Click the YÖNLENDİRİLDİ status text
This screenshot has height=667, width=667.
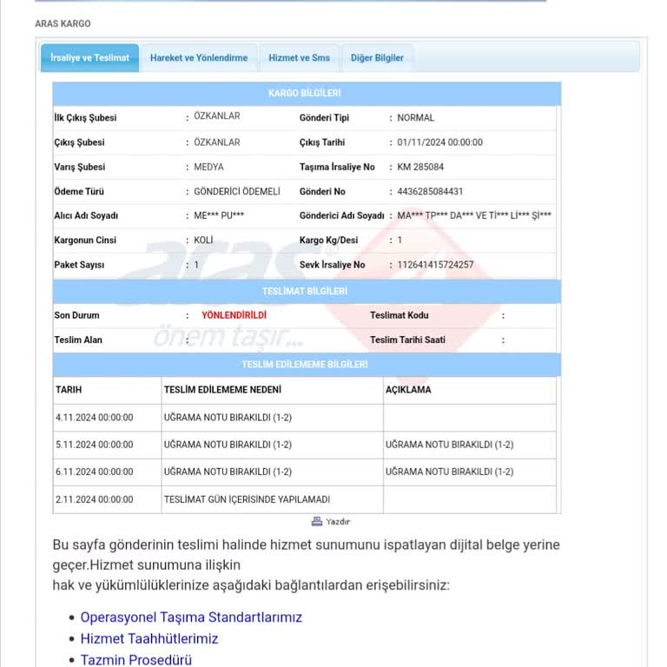234,315
